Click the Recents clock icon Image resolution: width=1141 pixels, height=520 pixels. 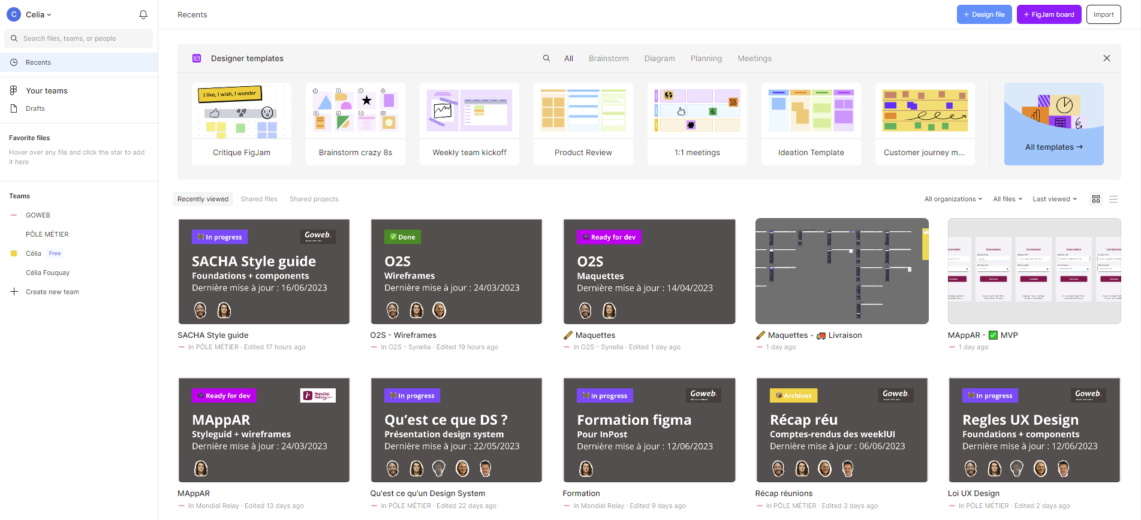coord(14,62)
